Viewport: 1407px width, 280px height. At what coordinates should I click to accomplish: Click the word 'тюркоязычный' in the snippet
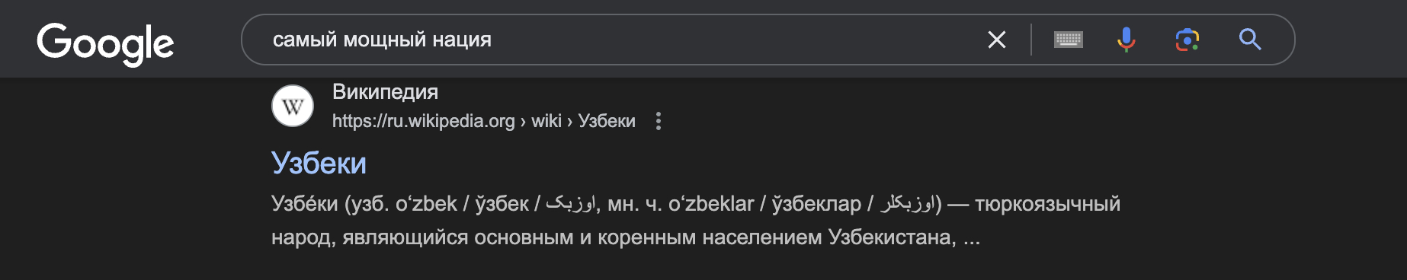point(1048,204)
